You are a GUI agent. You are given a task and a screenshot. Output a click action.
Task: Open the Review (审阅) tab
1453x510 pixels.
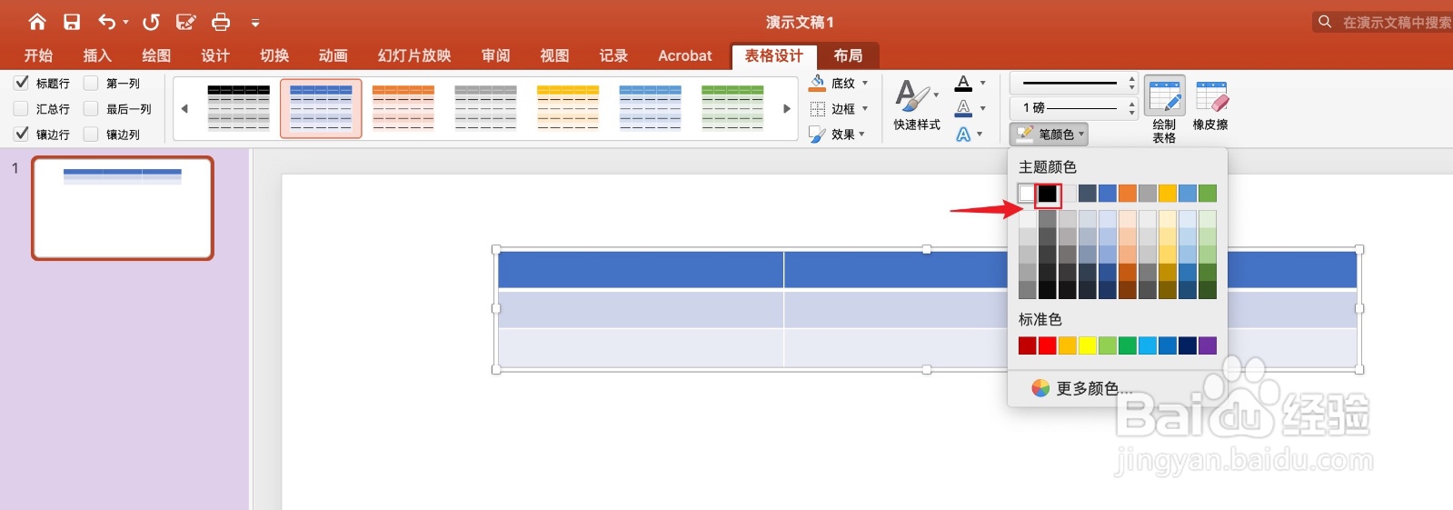click(496, 55)
